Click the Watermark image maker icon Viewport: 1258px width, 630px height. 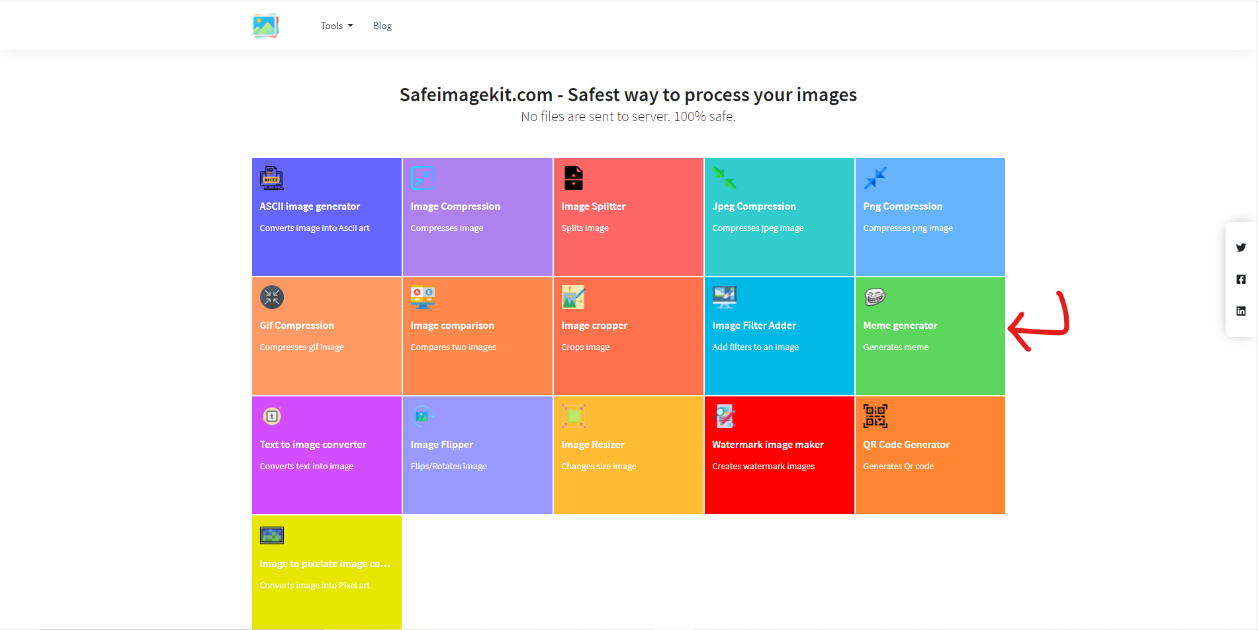point(725,416)
